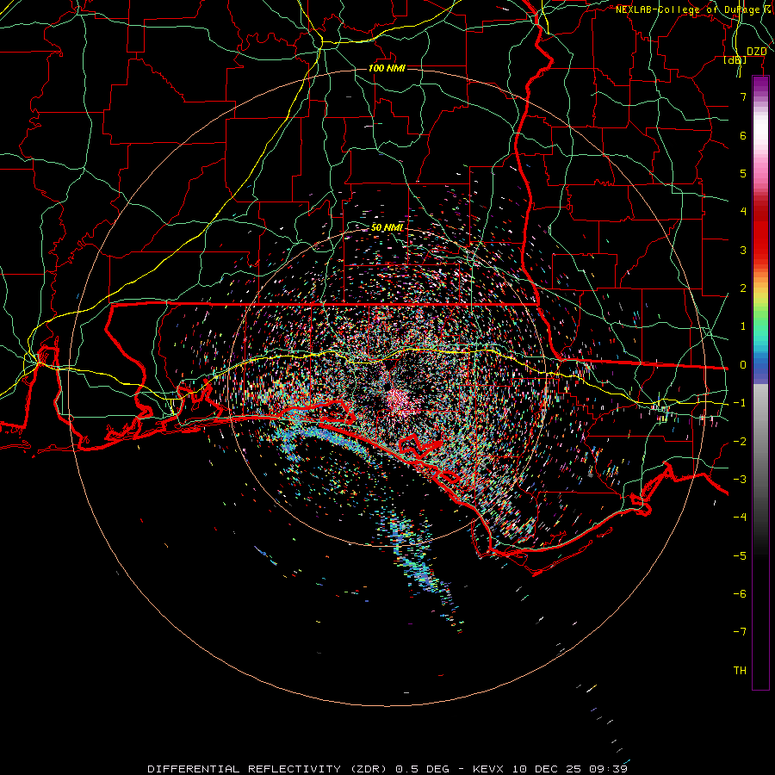Image resolution: width=775 pixels, height=775 pixels.
Task: Click the TH threshold label on scale
Action: (740, 671)
